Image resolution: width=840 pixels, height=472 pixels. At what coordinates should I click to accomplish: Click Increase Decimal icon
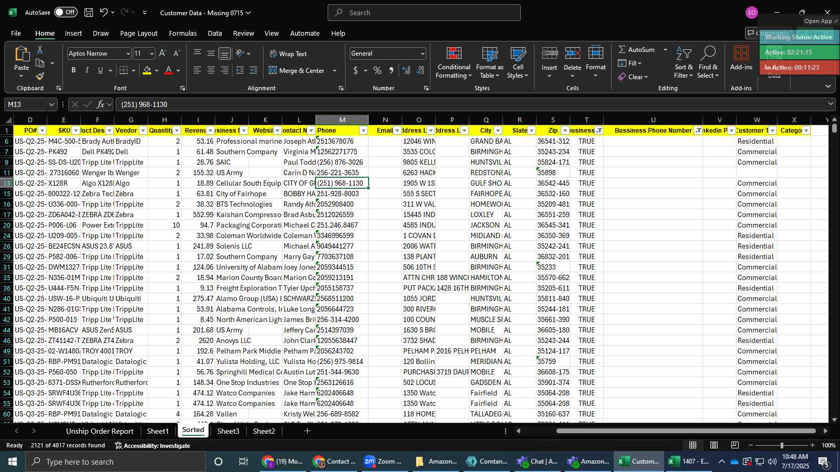(x=406, y=70)
